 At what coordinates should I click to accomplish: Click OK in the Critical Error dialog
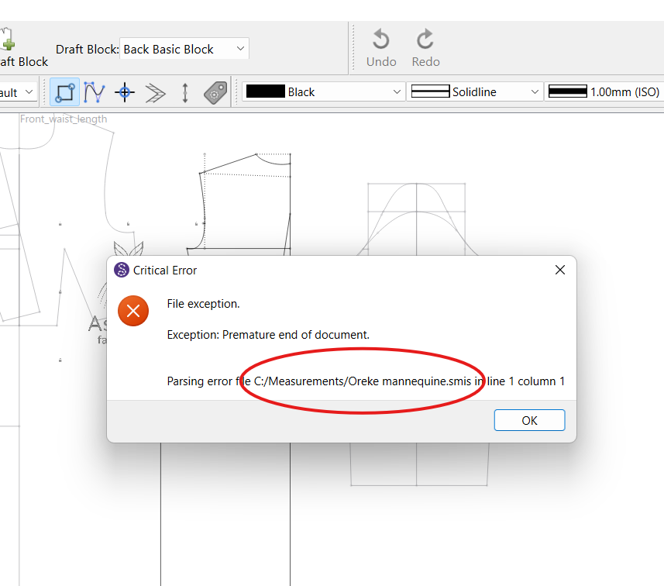pyautogui.click(x=529, y=420)
